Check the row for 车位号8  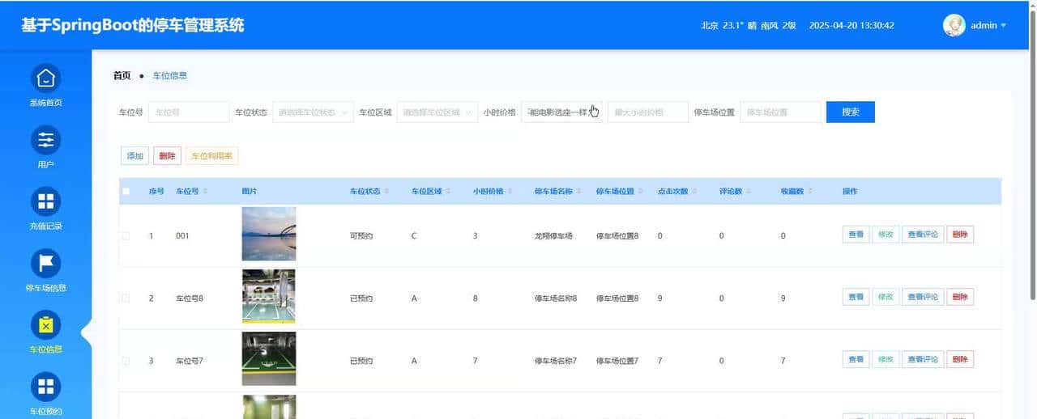(x=126, y=298)
